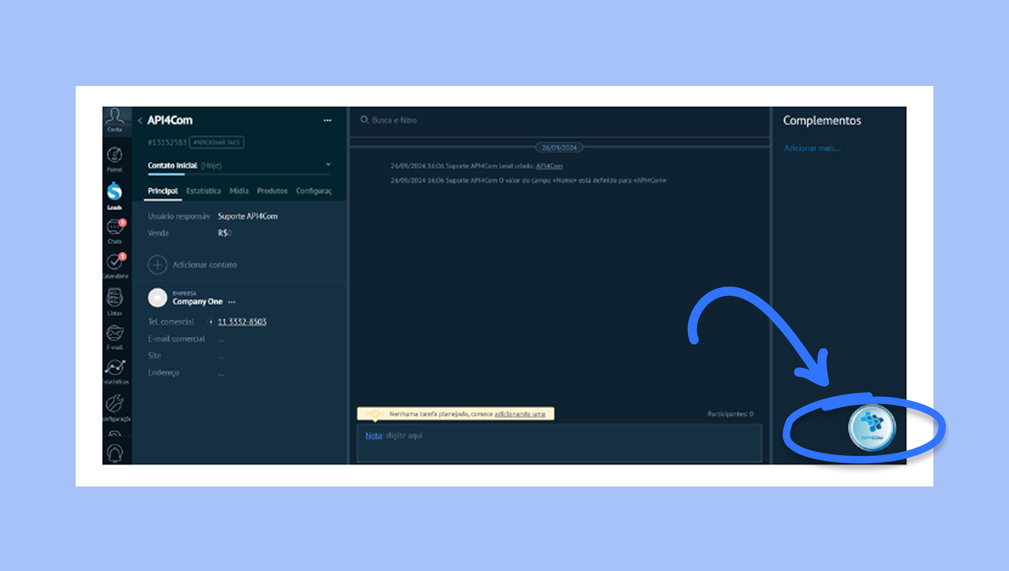Click the adicionando uma task link

(519, 414)
